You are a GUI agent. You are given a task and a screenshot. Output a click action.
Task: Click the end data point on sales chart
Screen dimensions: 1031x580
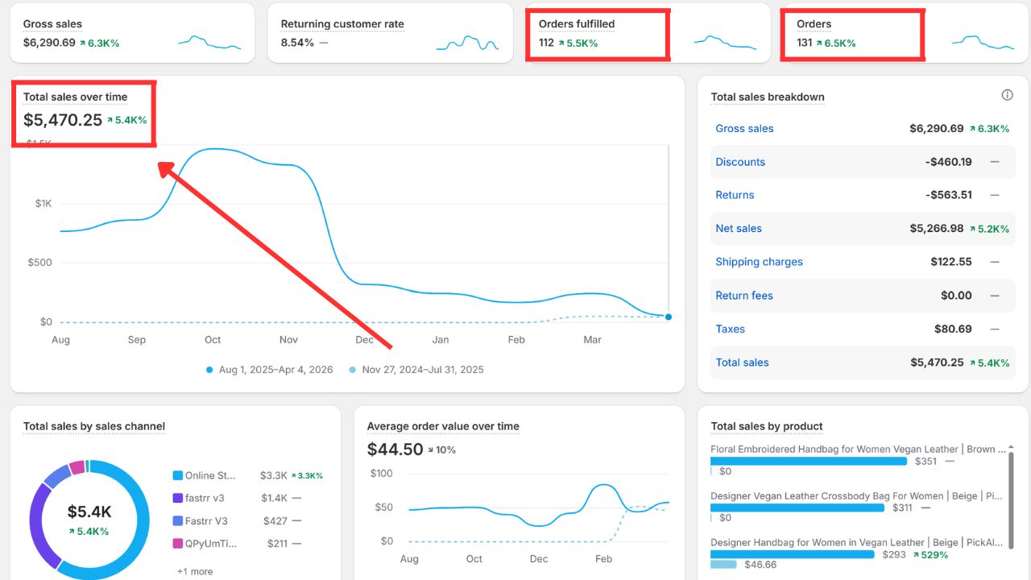[669, 317]
